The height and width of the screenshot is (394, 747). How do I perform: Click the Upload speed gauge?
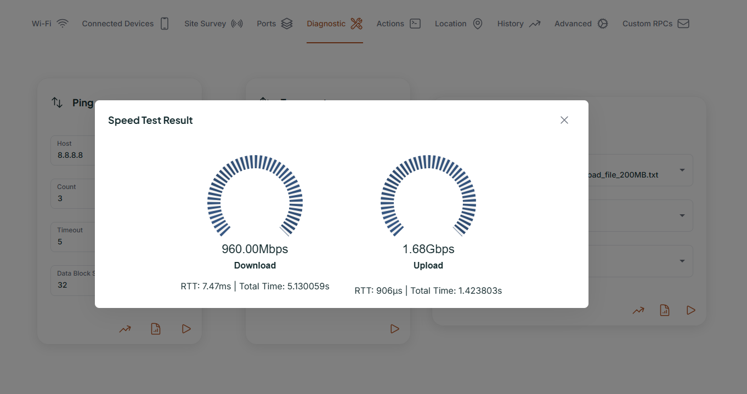428,196
